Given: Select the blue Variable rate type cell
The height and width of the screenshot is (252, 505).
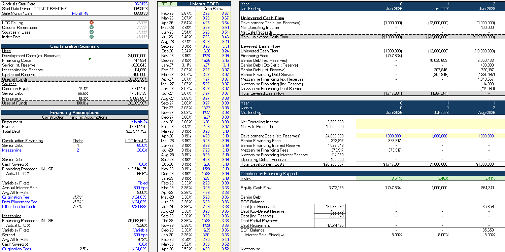Looking at the screenshot, I should pyautogui.click(x=140, y=230).
